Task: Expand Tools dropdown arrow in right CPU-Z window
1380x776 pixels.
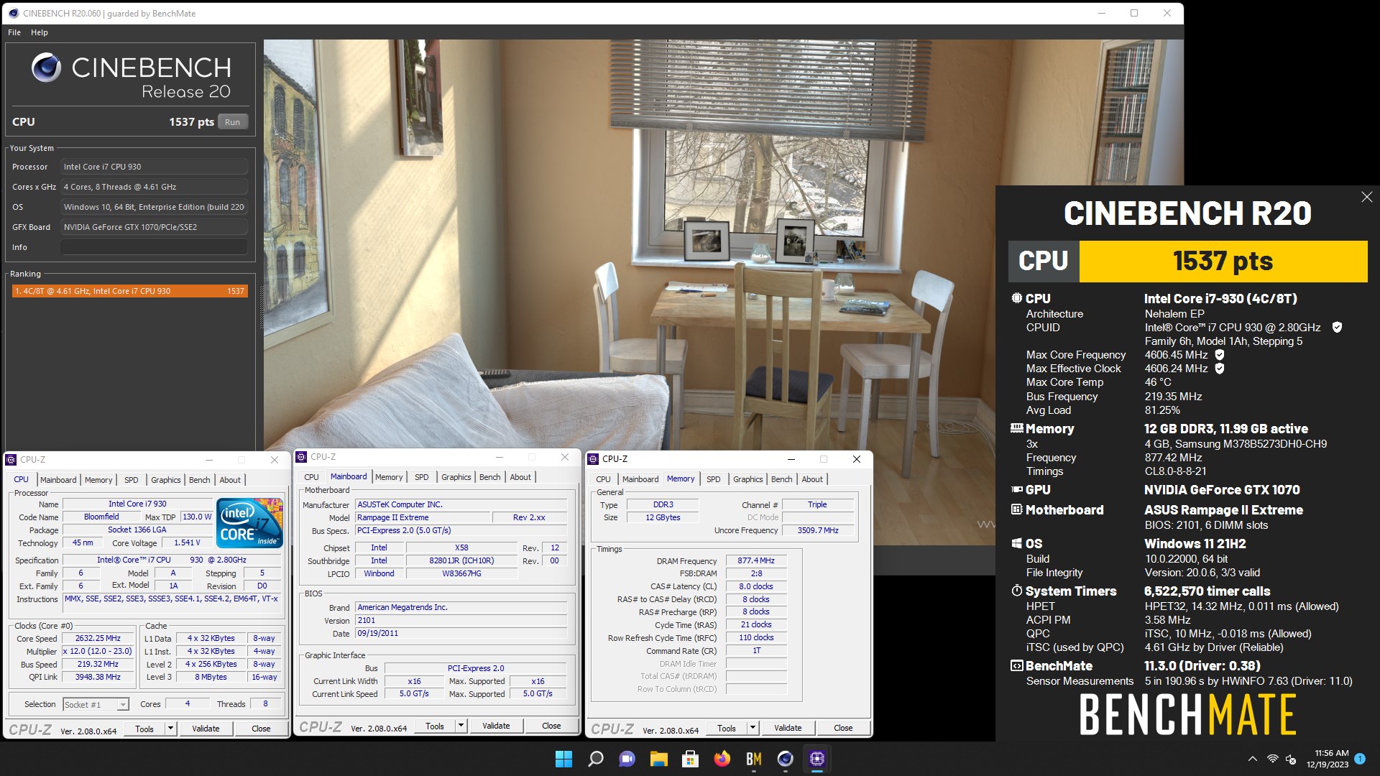Action: tap(753, 728)
